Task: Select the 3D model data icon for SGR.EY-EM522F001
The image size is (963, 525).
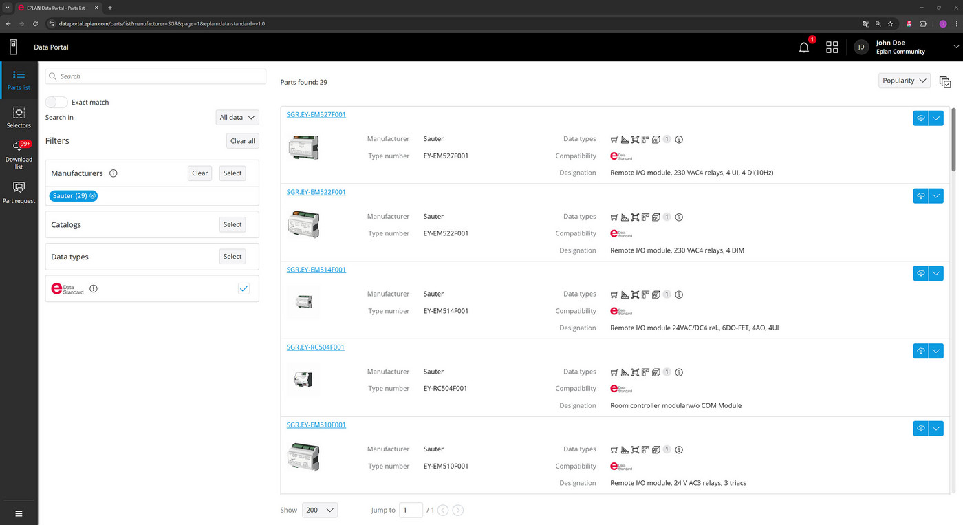Action: tap(656, 217)
